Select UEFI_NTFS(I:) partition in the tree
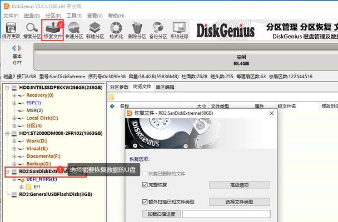The image size is (338, 222). click(x=42, y=179)
